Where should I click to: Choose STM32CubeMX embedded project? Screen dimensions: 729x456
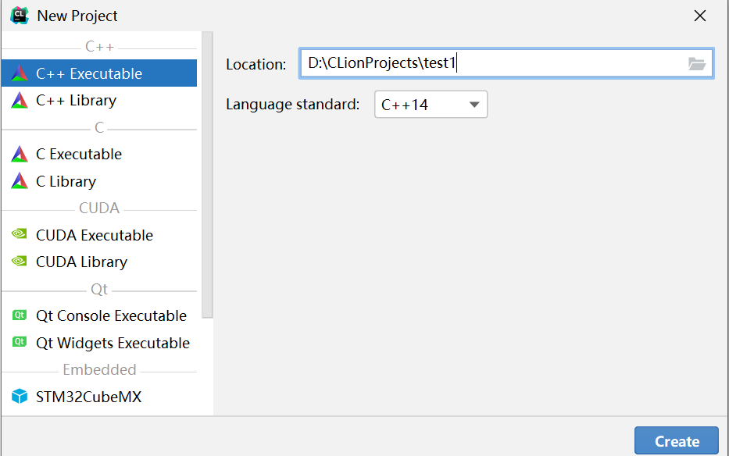click(99, 397)
